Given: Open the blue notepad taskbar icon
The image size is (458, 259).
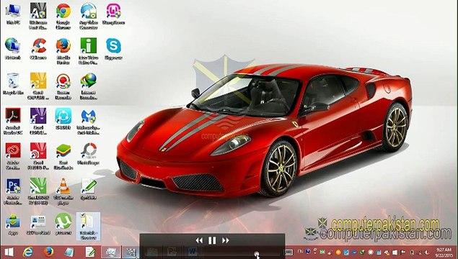Looking at the screenshot, I should [x=69, y=252].
